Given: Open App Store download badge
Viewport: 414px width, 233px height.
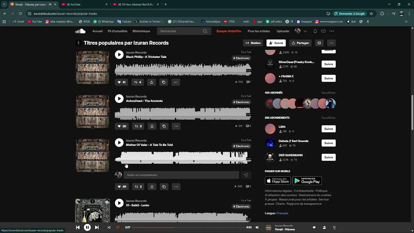Looking at the screenshot, I should pyautogui.click(x=278, y=181).
